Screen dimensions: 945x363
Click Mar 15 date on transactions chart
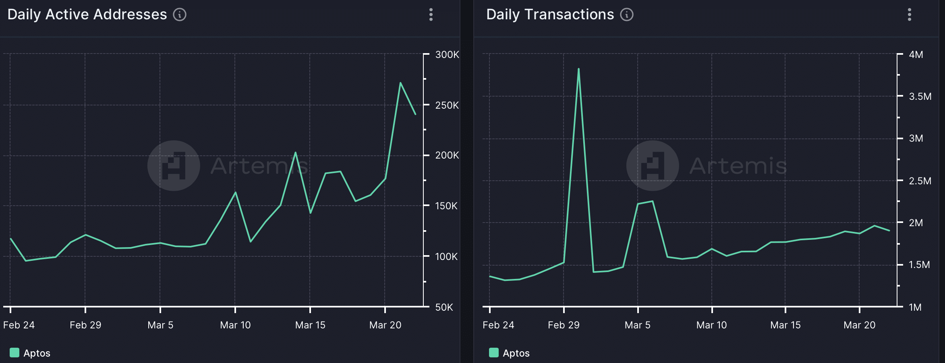(x=785, y=325)
